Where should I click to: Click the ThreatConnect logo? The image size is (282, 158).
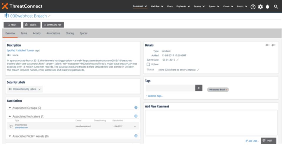click(22, 6)
